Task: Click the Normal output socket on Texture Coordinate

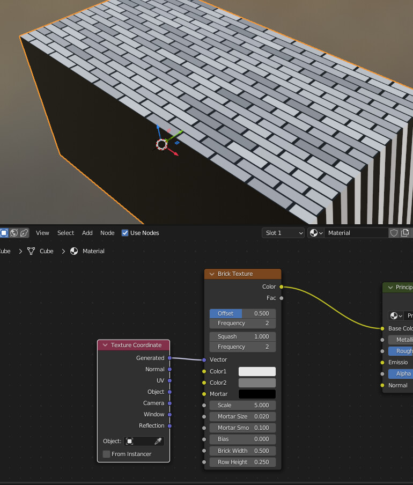Action: pyautogui.click(x=169, y=369)
